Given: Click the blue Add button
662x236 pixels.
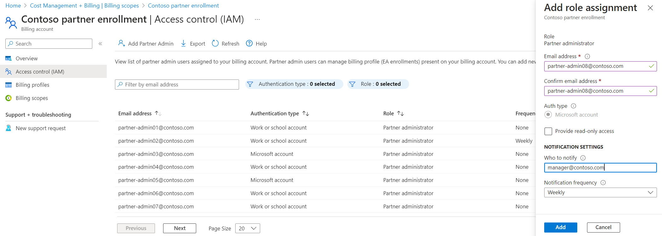Looking at the screenshot, I should [x=560, y=227].
